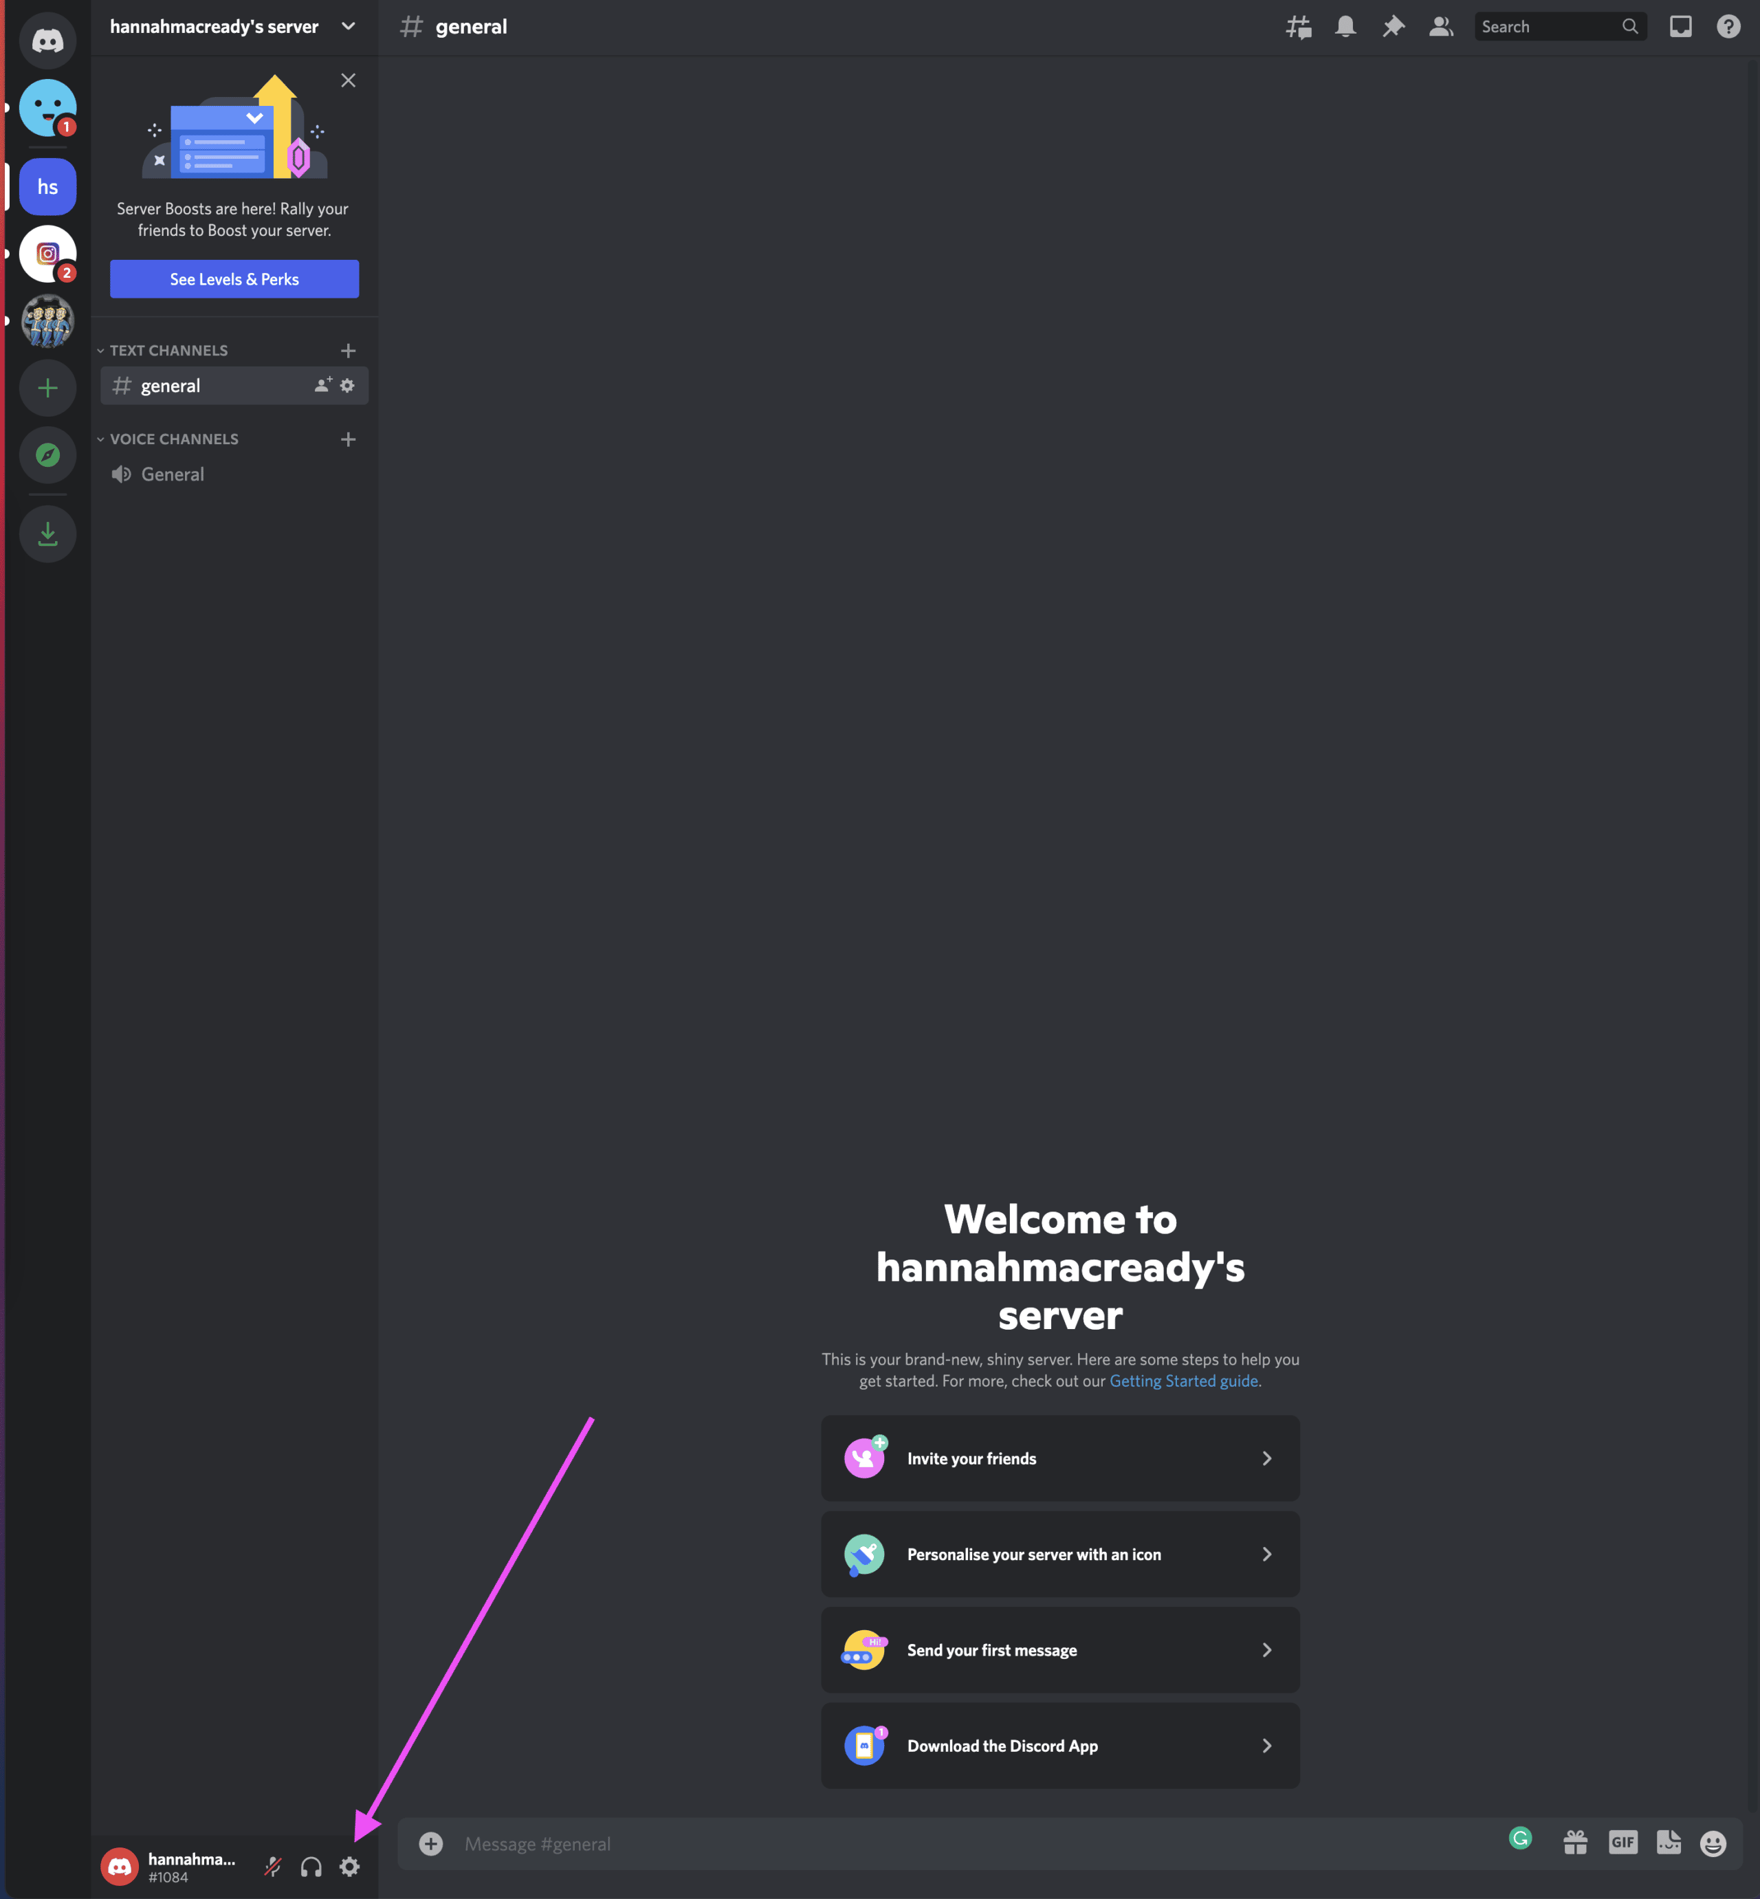The image size is (1760, 1899).
Task: Click the notification bell icon top right
Action: pyautogui.click(x=1345, y=25)
